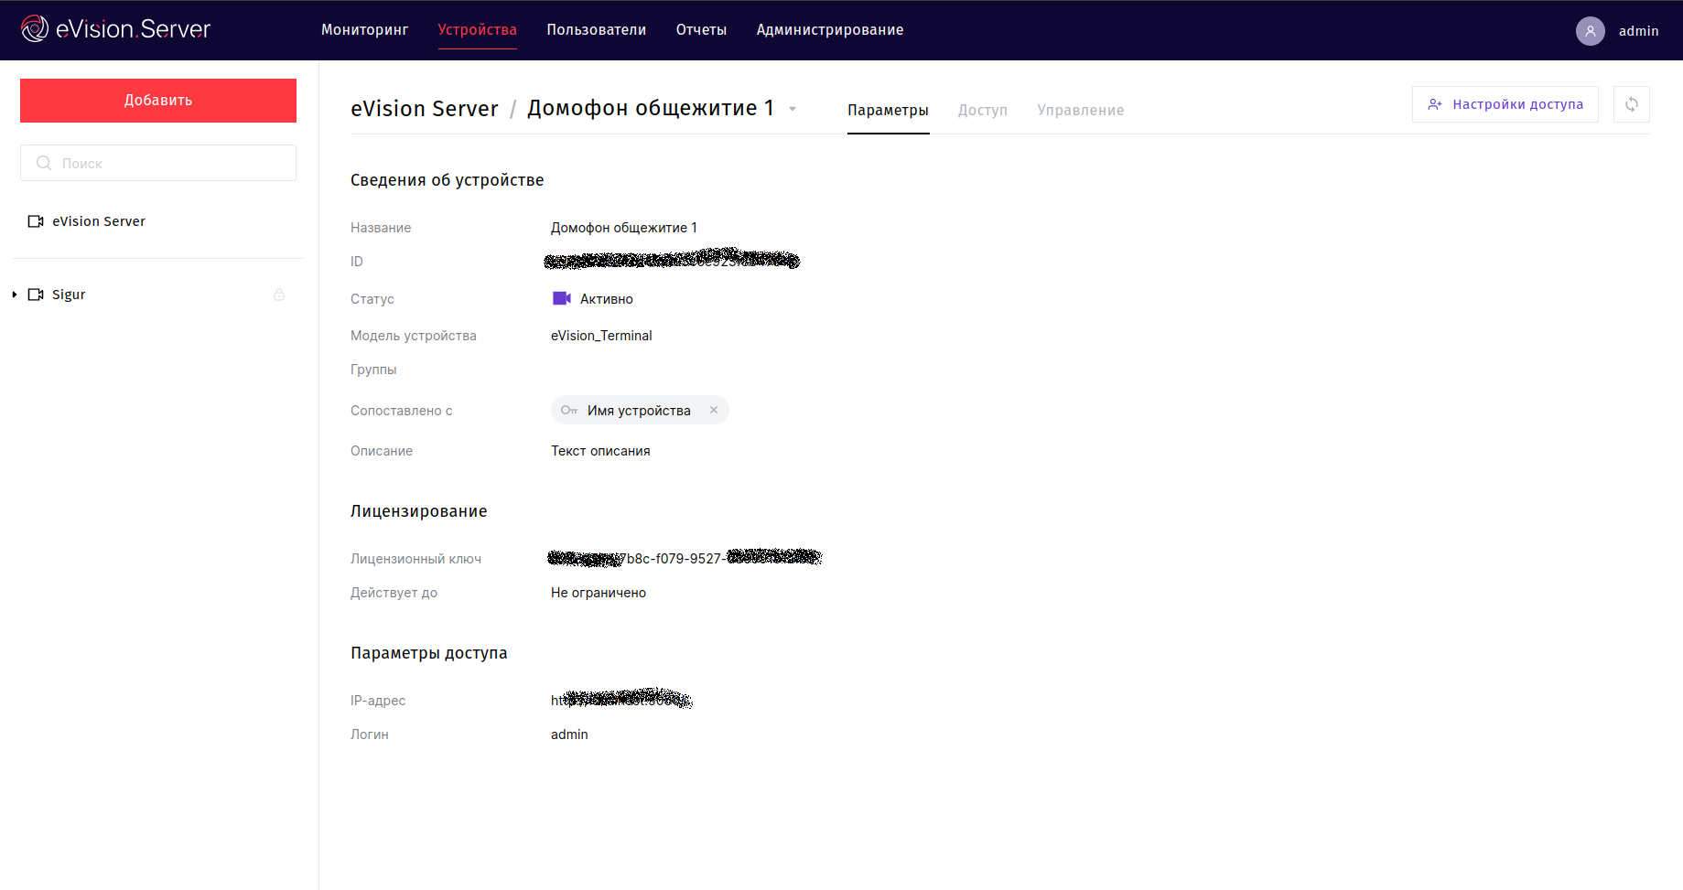Click the key icon in mapped device chip
The height and width of the screenshot is (890, 1683).
[569, 410]
